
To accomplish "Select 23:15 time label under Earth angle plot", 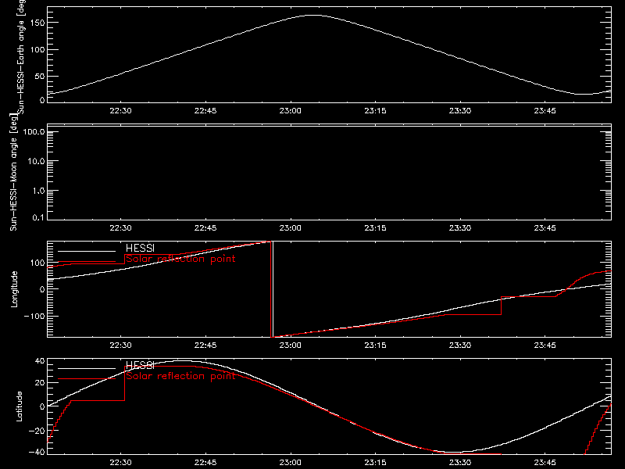I will (x=375, y=111).
